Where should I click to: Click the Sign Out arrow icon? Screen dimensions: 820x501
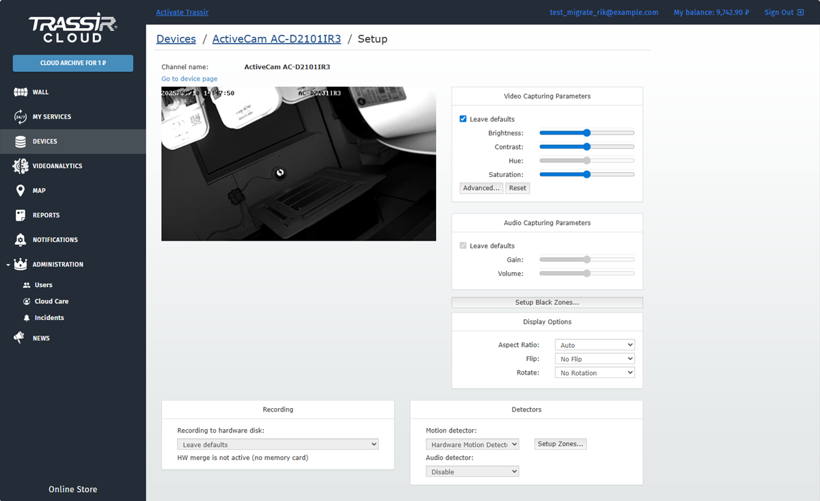point(800,12)
